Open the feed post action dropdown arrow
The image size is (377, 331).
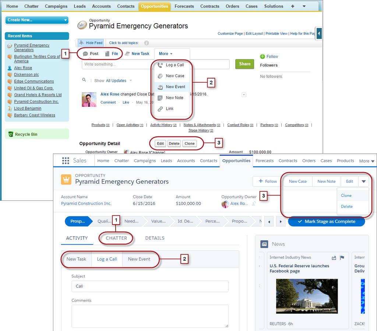point(244,95)
